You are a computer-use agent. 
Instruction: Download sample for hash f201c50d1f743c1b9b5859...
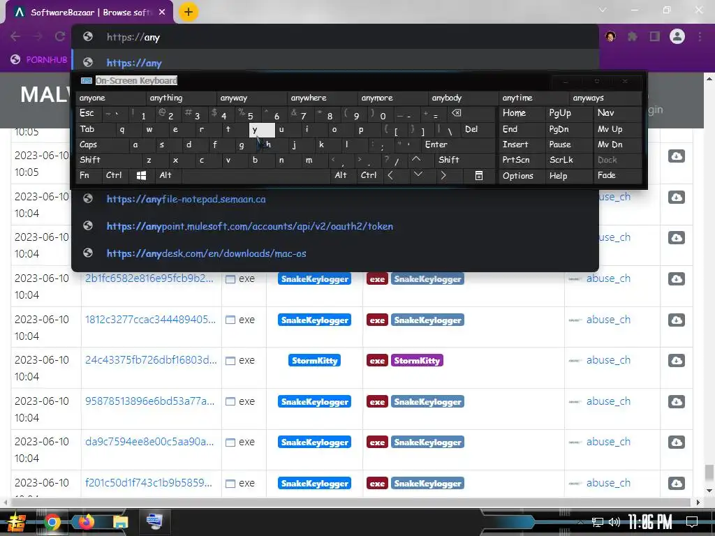click(x=677, y=483)
